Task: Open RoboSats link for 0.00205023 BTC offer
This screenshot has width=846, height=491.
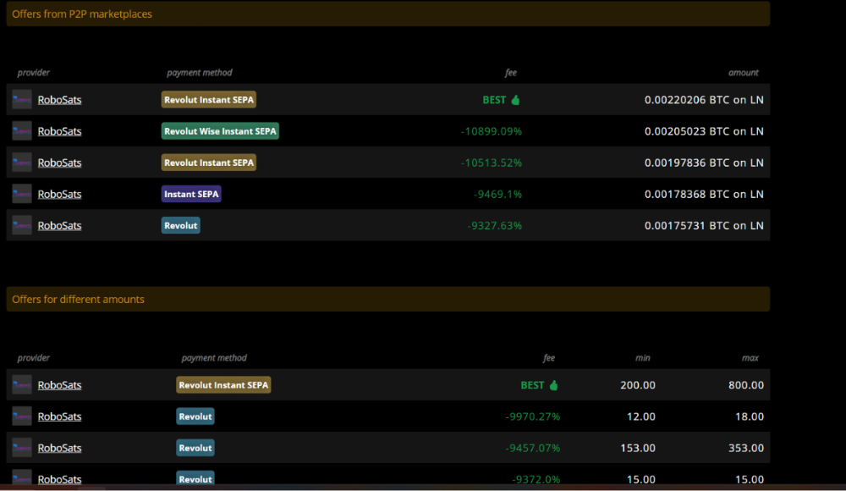Action: pyautogui.click(x=59, y=131)
